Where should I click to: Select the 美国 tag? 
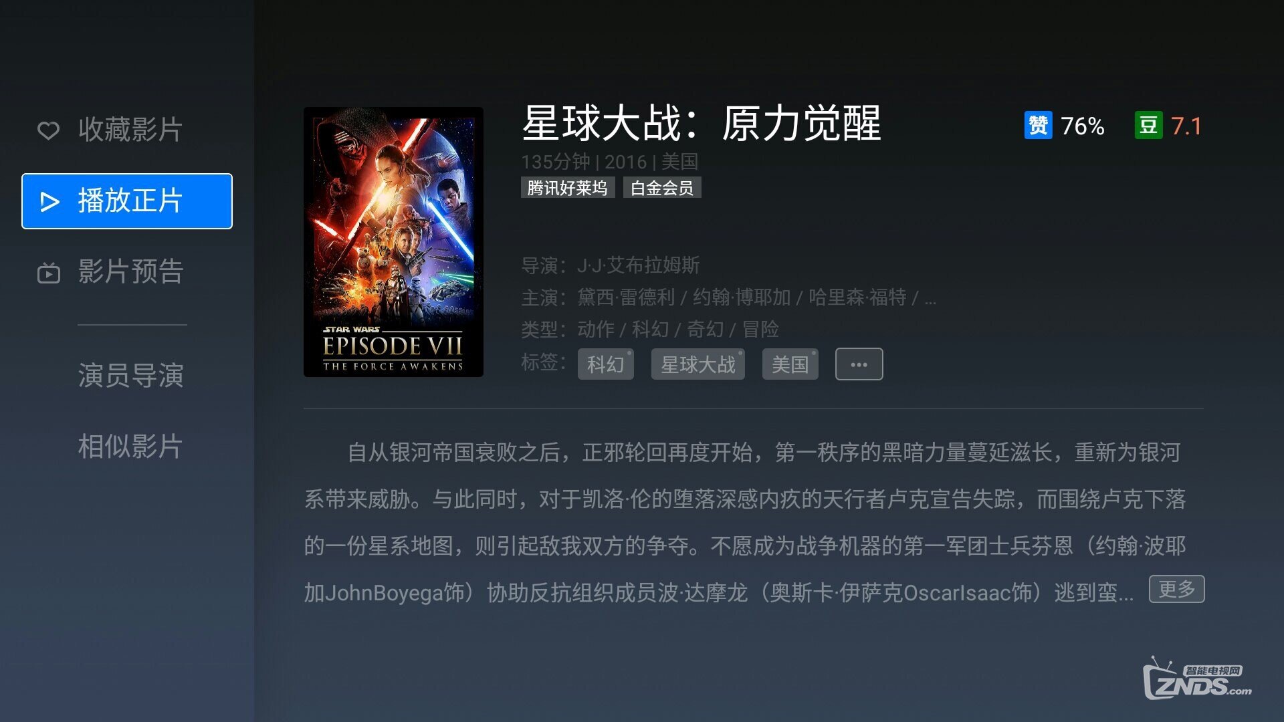(x=790, y=364)
